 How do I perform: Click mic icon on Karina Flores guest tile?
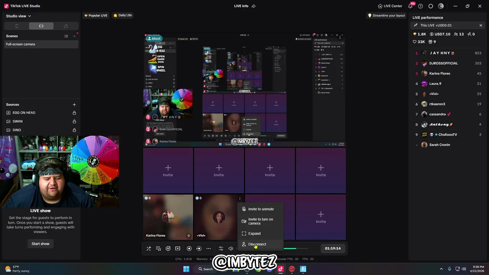coord(188,236)
